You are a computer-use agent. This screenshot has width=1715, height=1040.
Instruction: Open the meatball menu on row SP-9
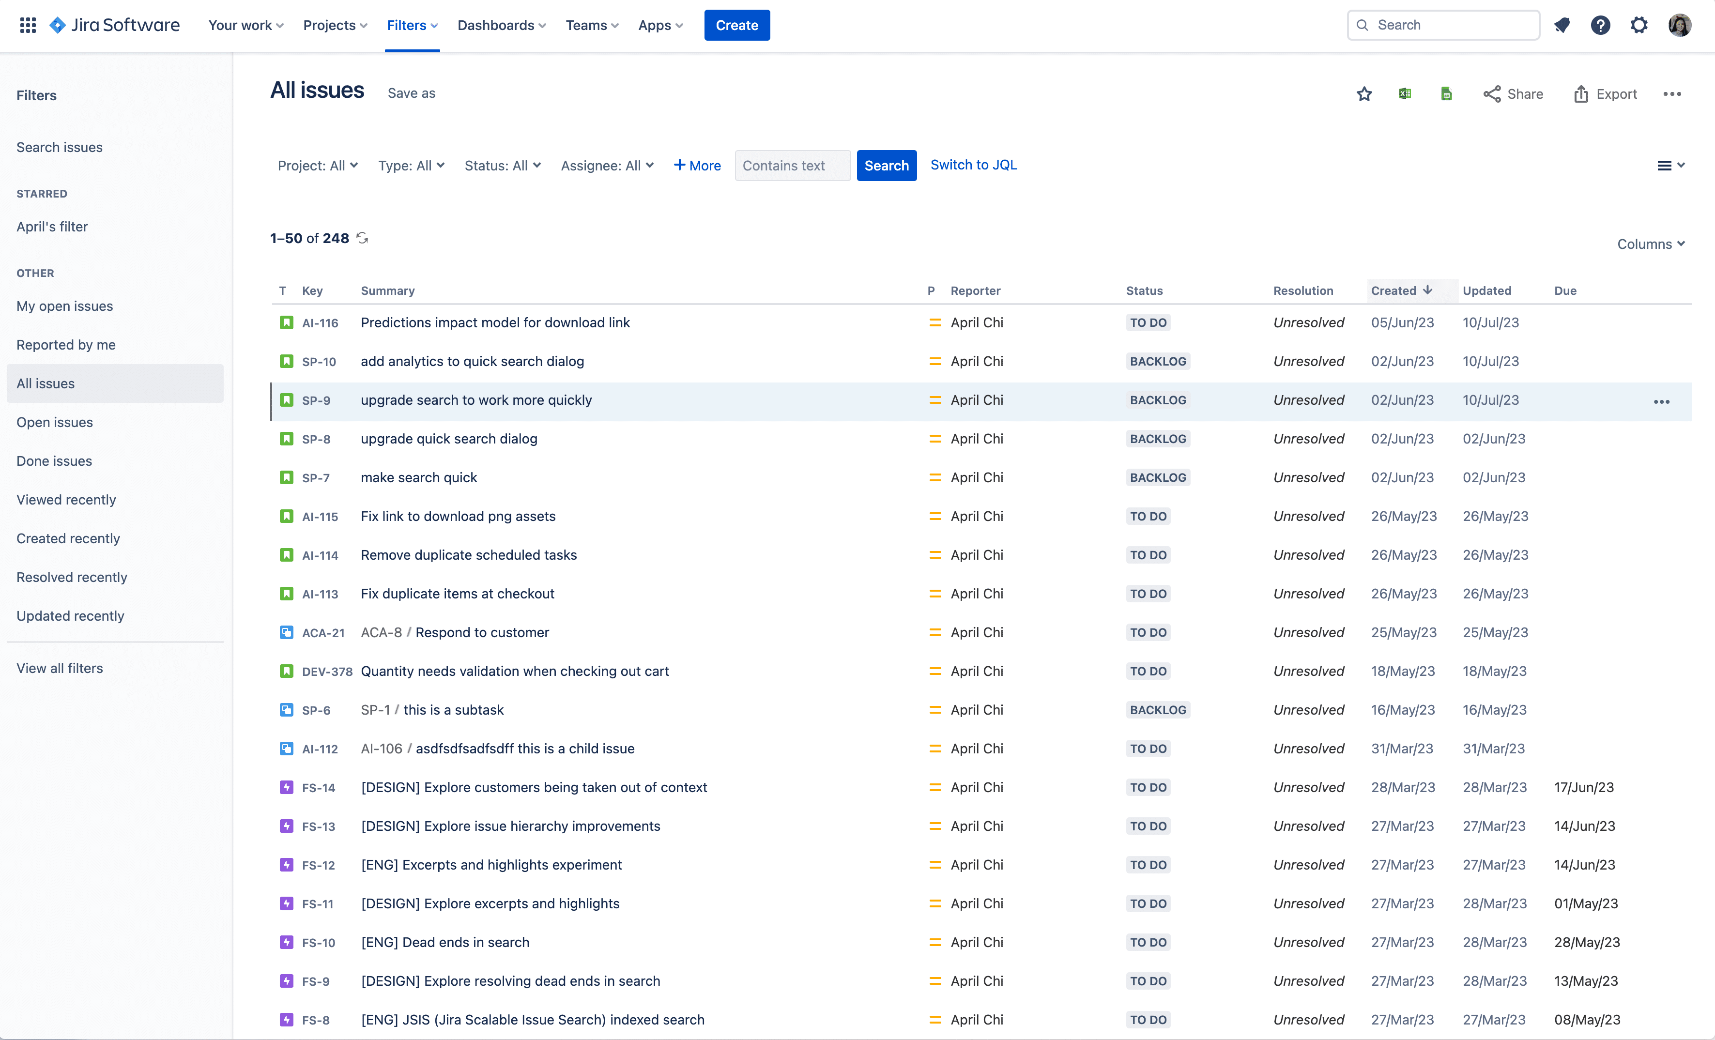click(1663, 402)
